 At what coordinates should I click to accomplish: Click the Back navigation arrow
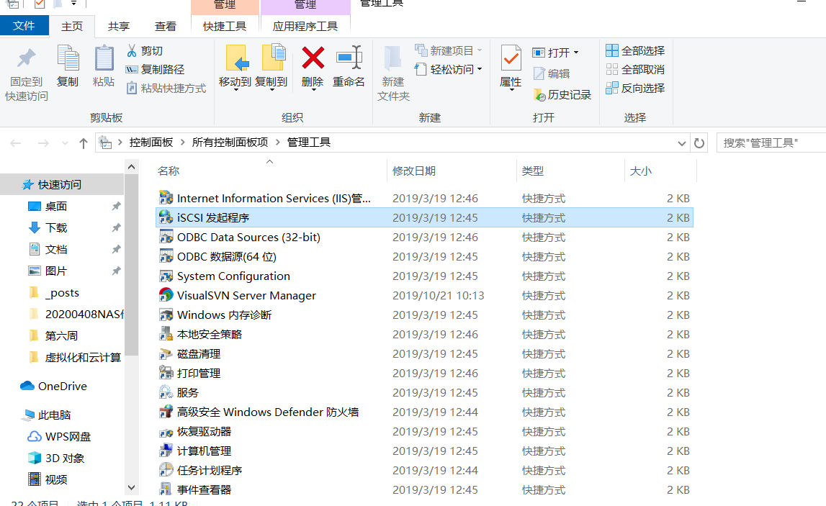tap(16, 143)
